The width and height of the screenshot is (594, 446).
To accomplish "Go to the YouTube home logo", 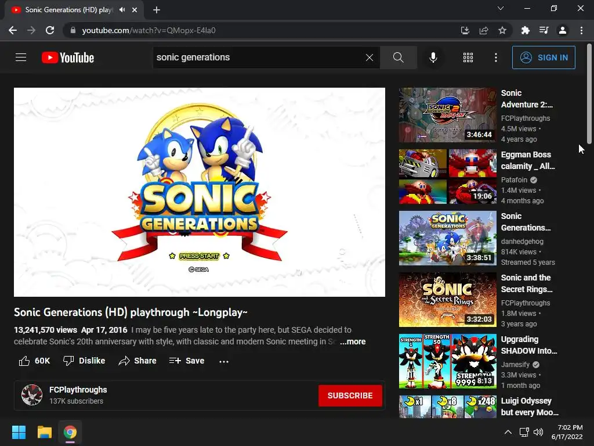I will [68, 57].
